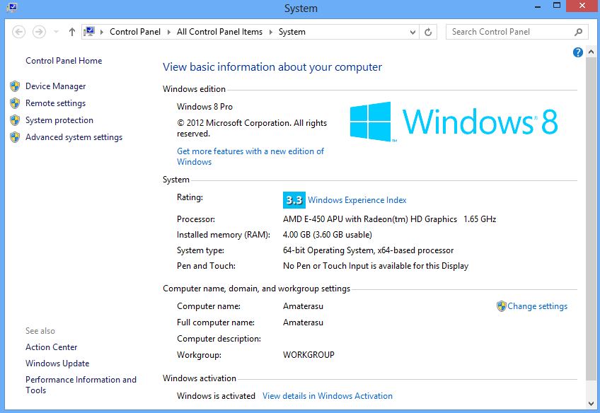Click the System window title bar icon
Image resolution: width=600 pixels, height=413 pixels.
pyautogui.click(x=12, y=8)
